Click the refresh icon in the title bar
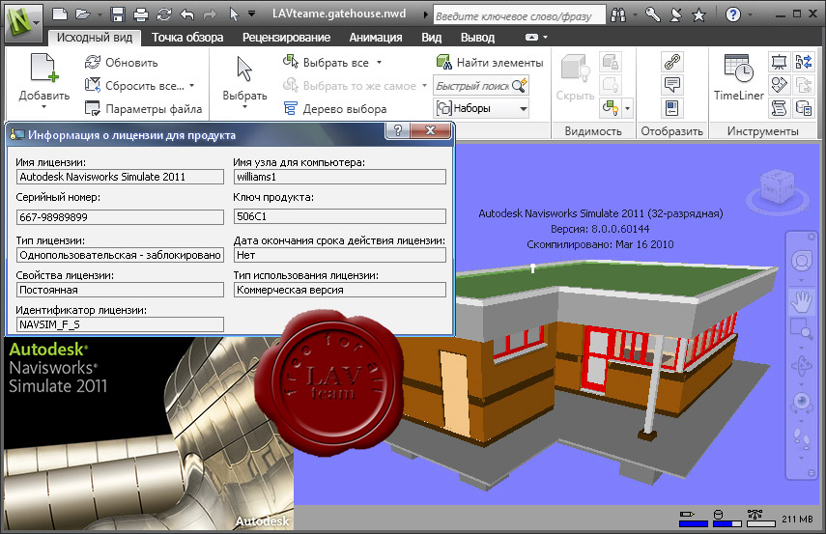 point(164,14)
